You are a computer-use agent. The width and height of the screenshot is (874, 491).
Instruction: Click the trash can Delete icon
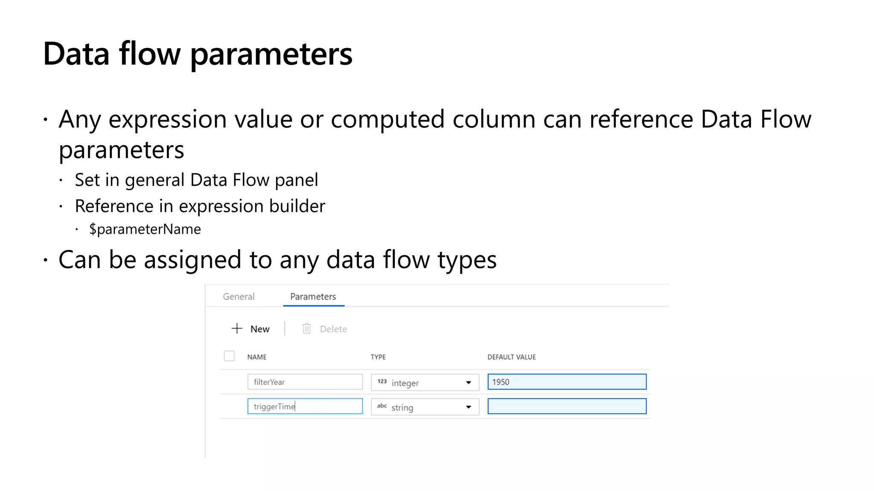click(306, 328)
